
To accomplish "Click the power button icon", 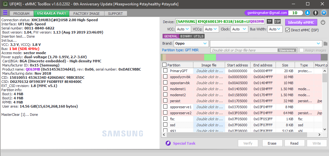I will 323,22.
